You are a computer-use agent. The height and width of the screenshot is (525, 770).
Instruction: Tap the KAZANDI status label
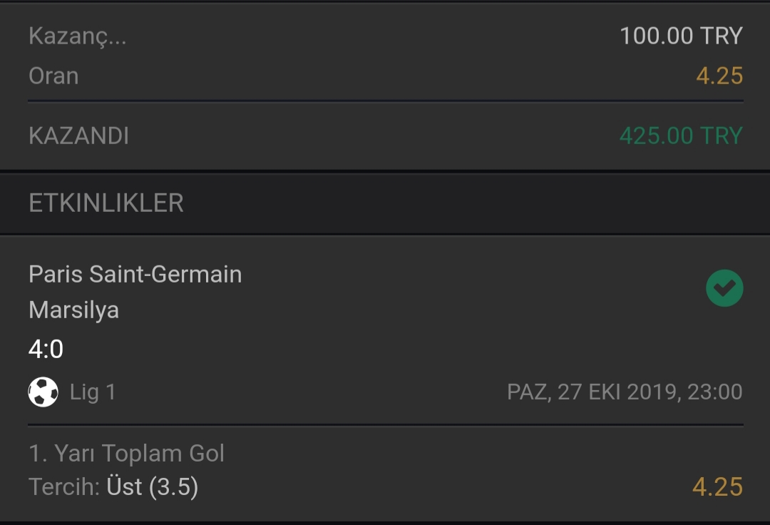[x=78, y=136]
